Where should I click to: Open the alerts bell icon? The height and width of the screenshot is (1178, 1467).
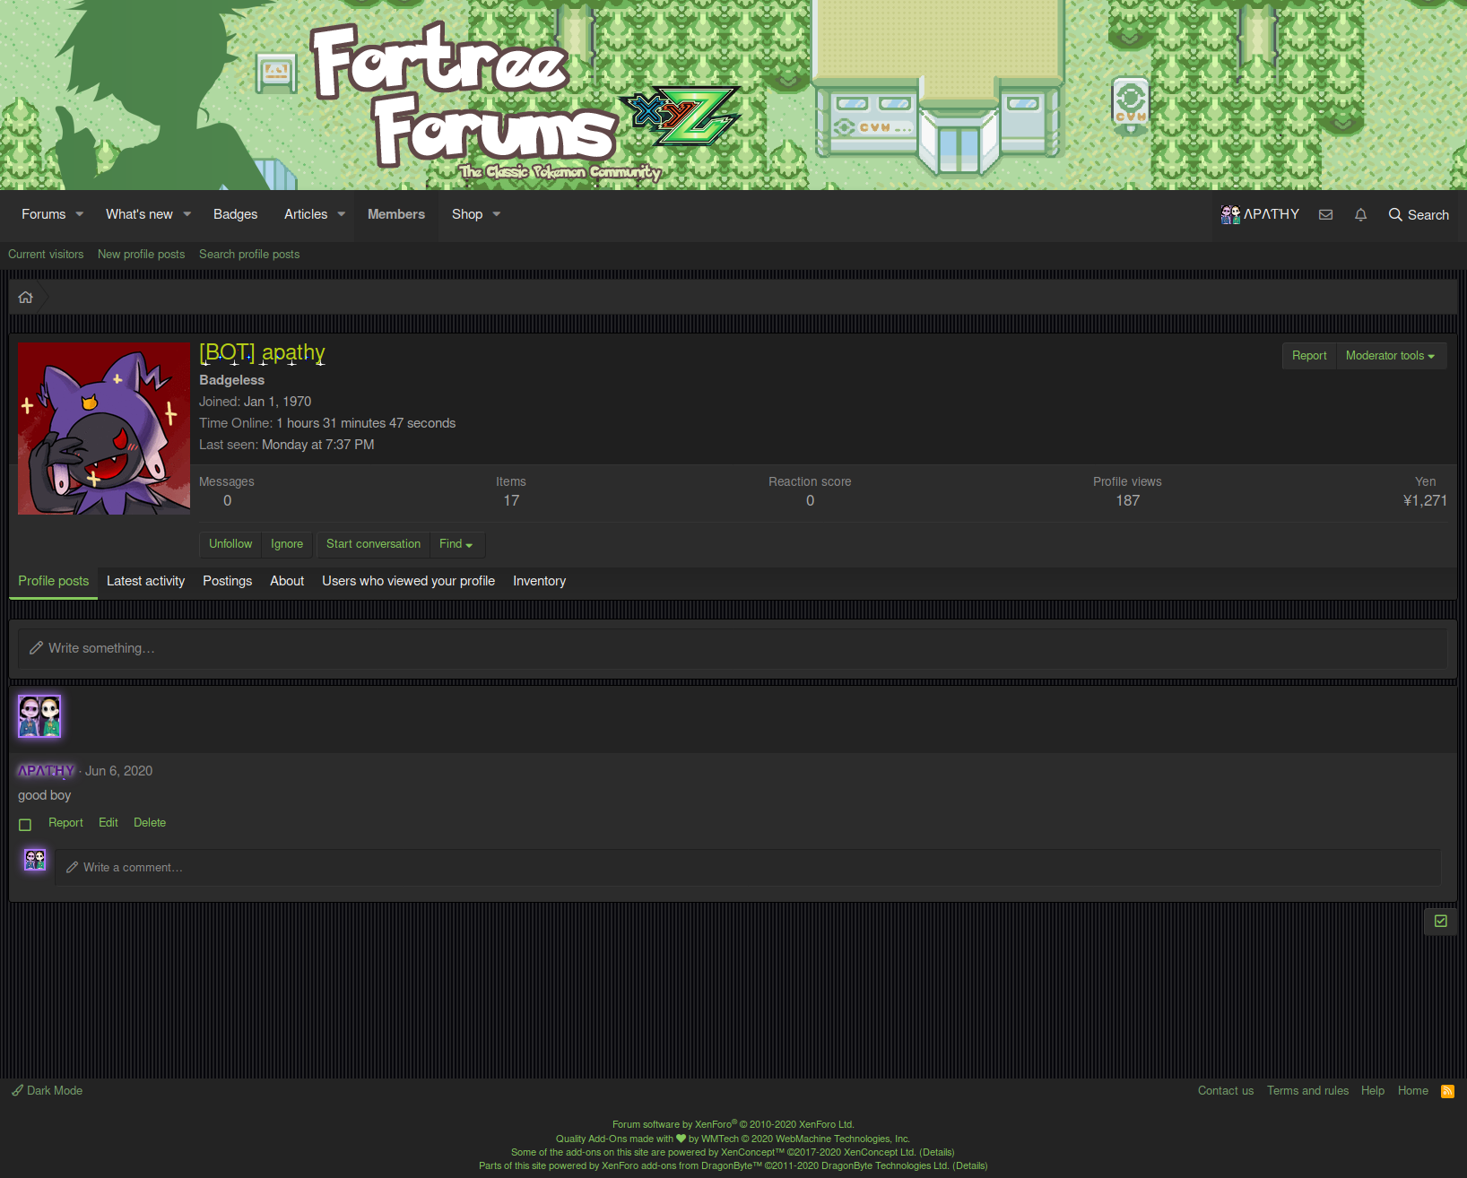coord(1360,215)
